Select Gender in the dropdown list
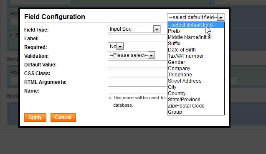The width and height of the screenshot is (266, 154). (x=196, y=62)
